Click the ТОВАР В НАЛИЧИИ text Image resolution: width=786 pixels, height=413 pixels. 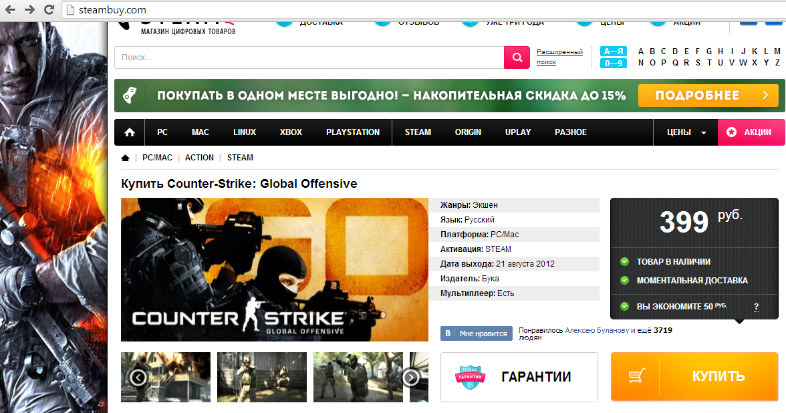point(673,262)
